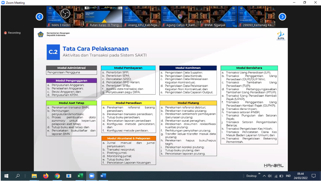Show previous participants with left arrow

pyautogui.click(x=39, y=17)
